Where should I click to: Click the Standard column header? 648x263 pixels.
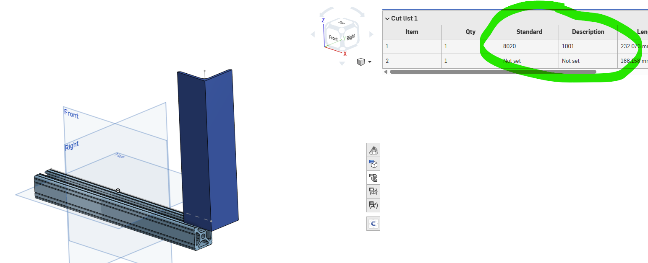click(529, 32)
